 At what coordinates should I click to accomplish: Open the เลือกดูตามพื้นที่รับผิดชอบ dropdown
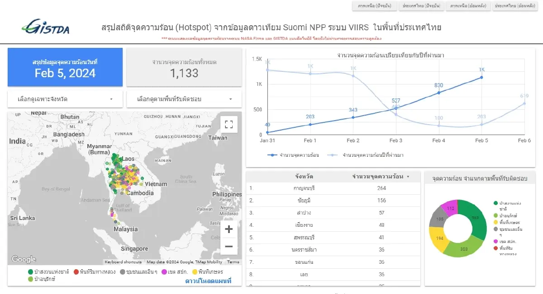point(184,98)
